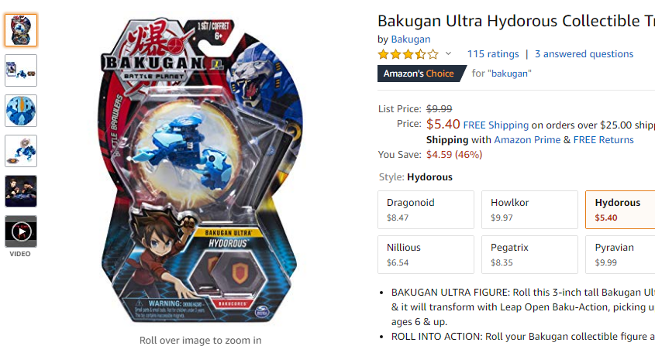Open the FREE Shipping details link
The width and height of the screenshot is (655, 346).
(496, 125)
